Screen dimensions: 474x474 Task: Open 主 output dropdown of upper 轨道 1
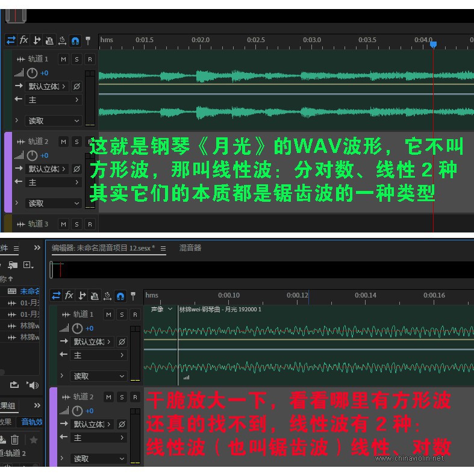tap(53, 100)
